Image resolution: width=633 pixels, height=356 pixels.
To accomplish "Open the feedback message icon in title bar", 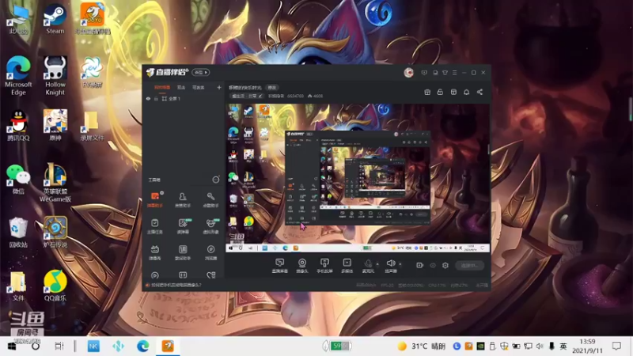I will click(424, 73).
